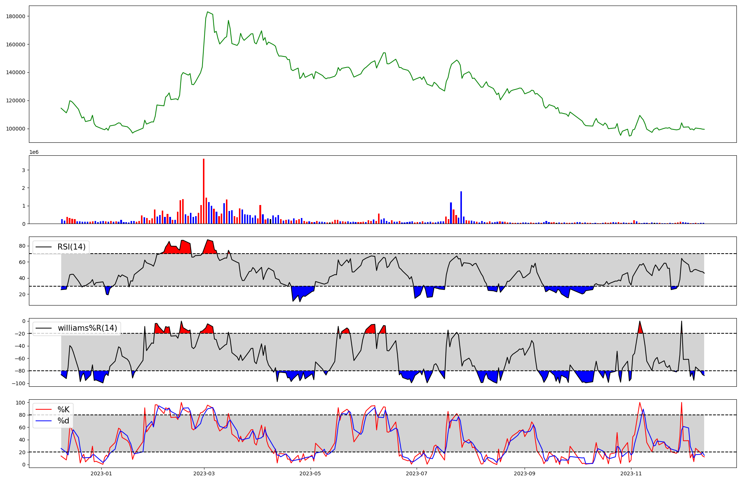Click the 180000 price axis tick label

coord(16,16)
